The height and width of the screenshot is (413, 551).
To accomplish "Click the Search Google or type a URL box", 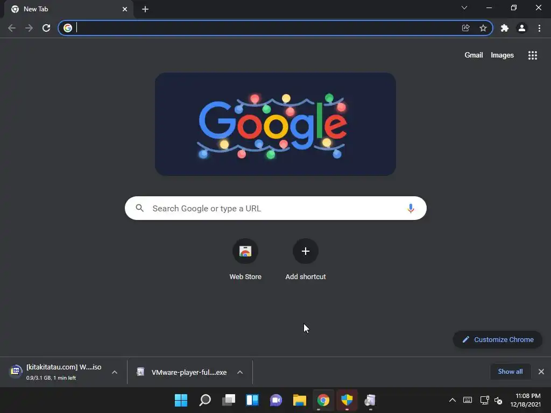I will click(275, 208).
